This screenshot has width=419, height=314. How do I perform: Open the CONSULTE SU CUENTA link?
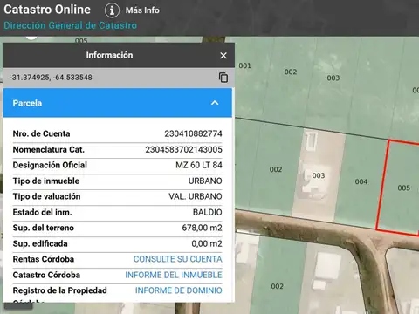pyautogui.click(x=177, y=259)
